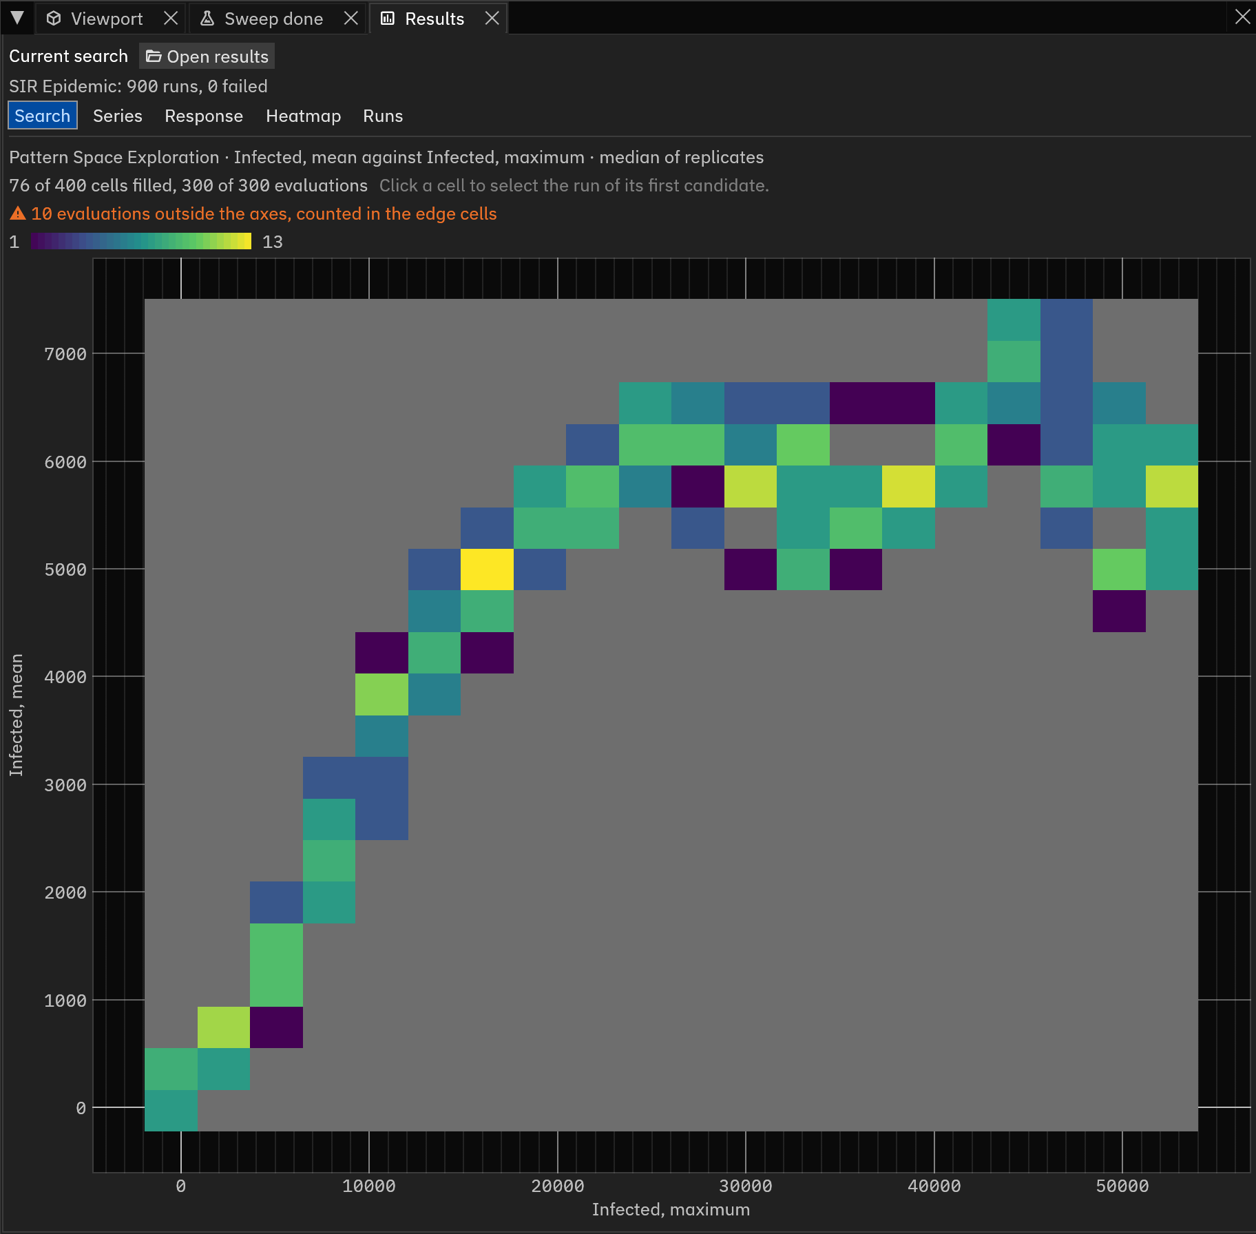This screenshot has height=1234, width=1256.
Task: Click the 7000 y-axis tick label
Action: pyautogui.click(x=65, y=354)
